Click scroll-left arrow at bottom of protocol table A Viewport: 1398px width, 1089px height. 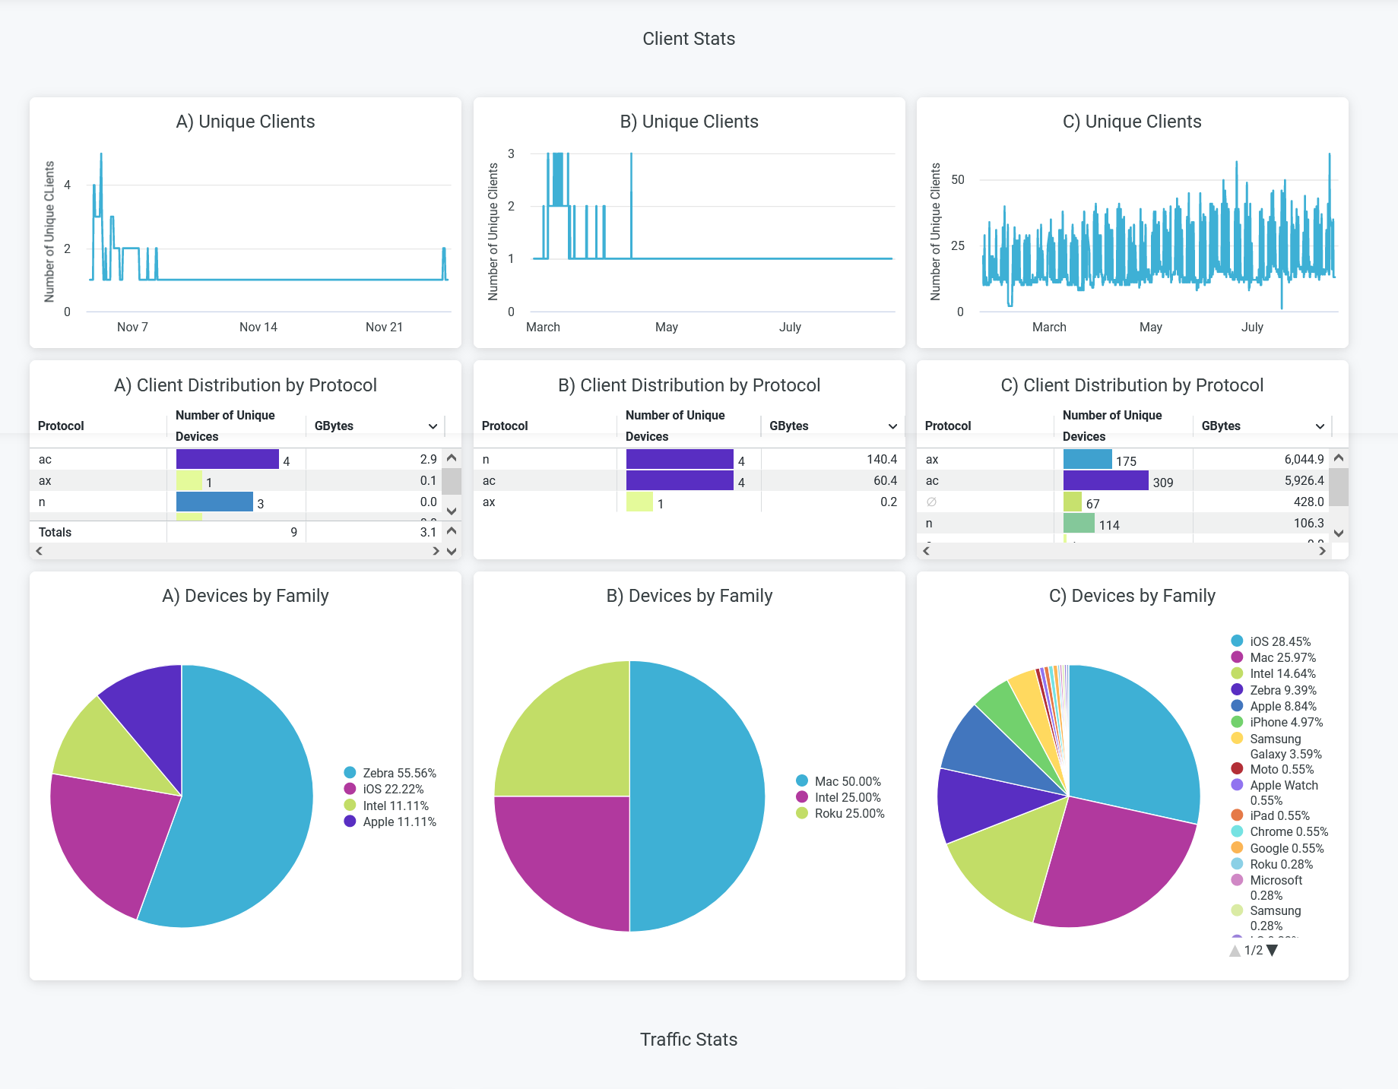(x=39, y=551)
